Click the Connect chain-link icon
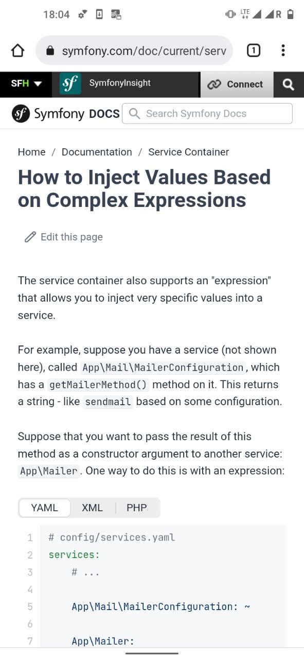The width and height of the screenshot is (304, 659). [214, 84]
